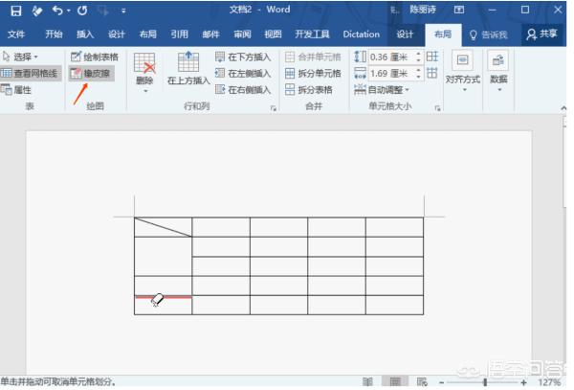This screenshot has width=574, height=390.
Task: Click 拆分表格 split table
Action: tap(309, 90)
